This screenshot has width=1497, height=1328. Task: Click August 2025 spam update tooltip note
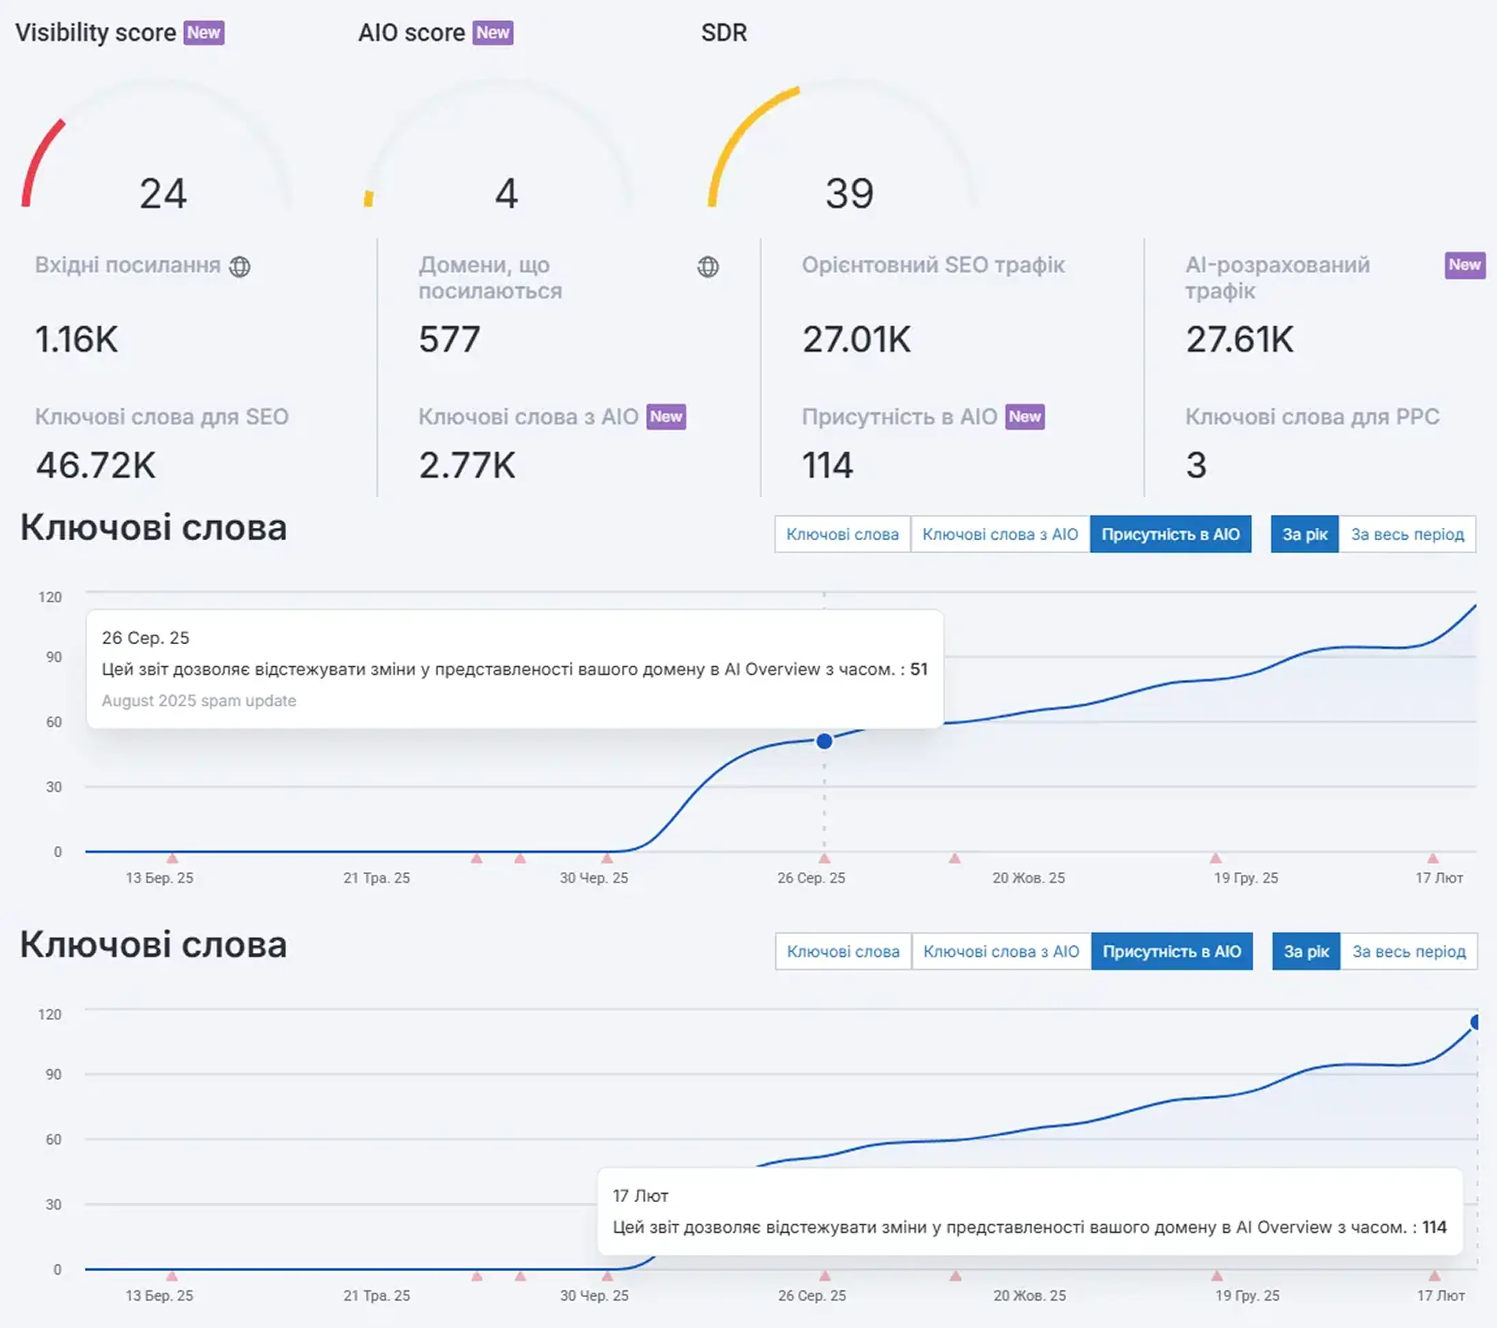click(199, 700)
